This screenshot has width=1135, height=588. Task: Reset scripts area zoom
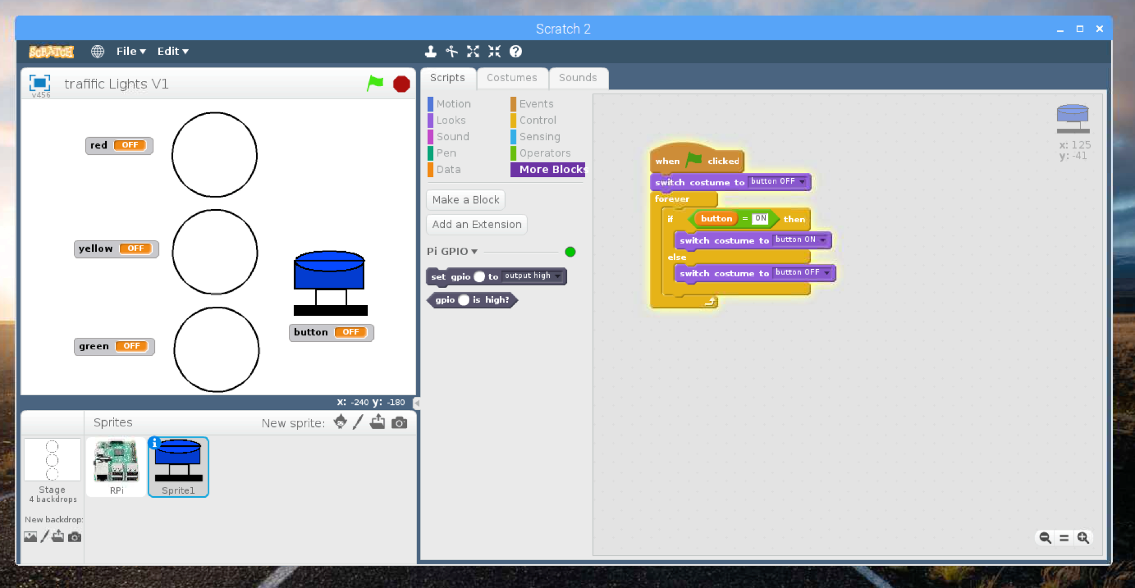[1064, 537]
